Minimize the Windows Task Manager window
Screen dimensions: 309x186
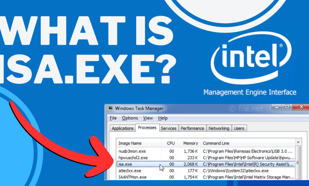[x=277, y=107]
